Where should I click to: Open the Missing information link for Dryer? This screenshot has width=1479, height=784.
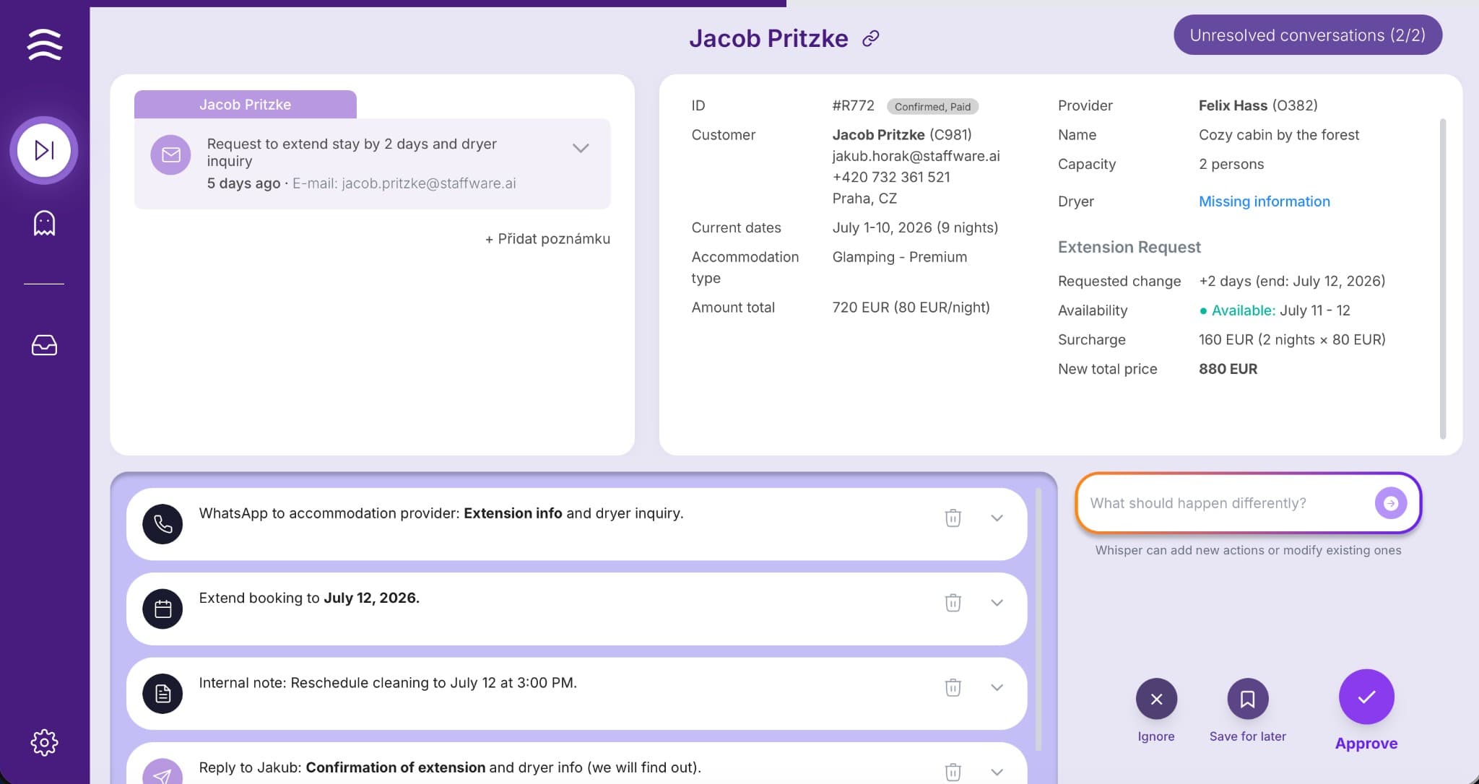pos(1264,201)
